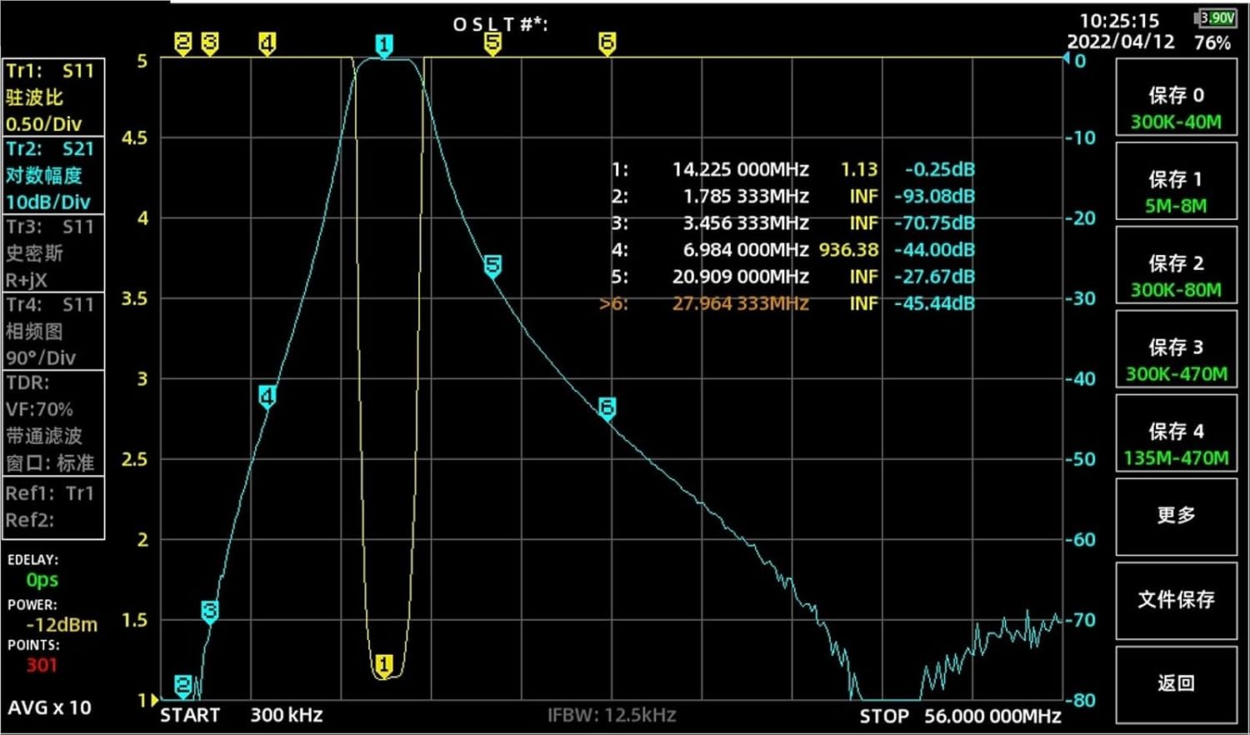Recall 保存 2 300K-80M
1250x735 pixels.
click(x=1176, y=264)
